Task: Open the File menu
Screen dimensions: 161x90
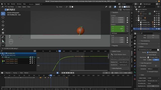Action: click(x=5, y=4)
